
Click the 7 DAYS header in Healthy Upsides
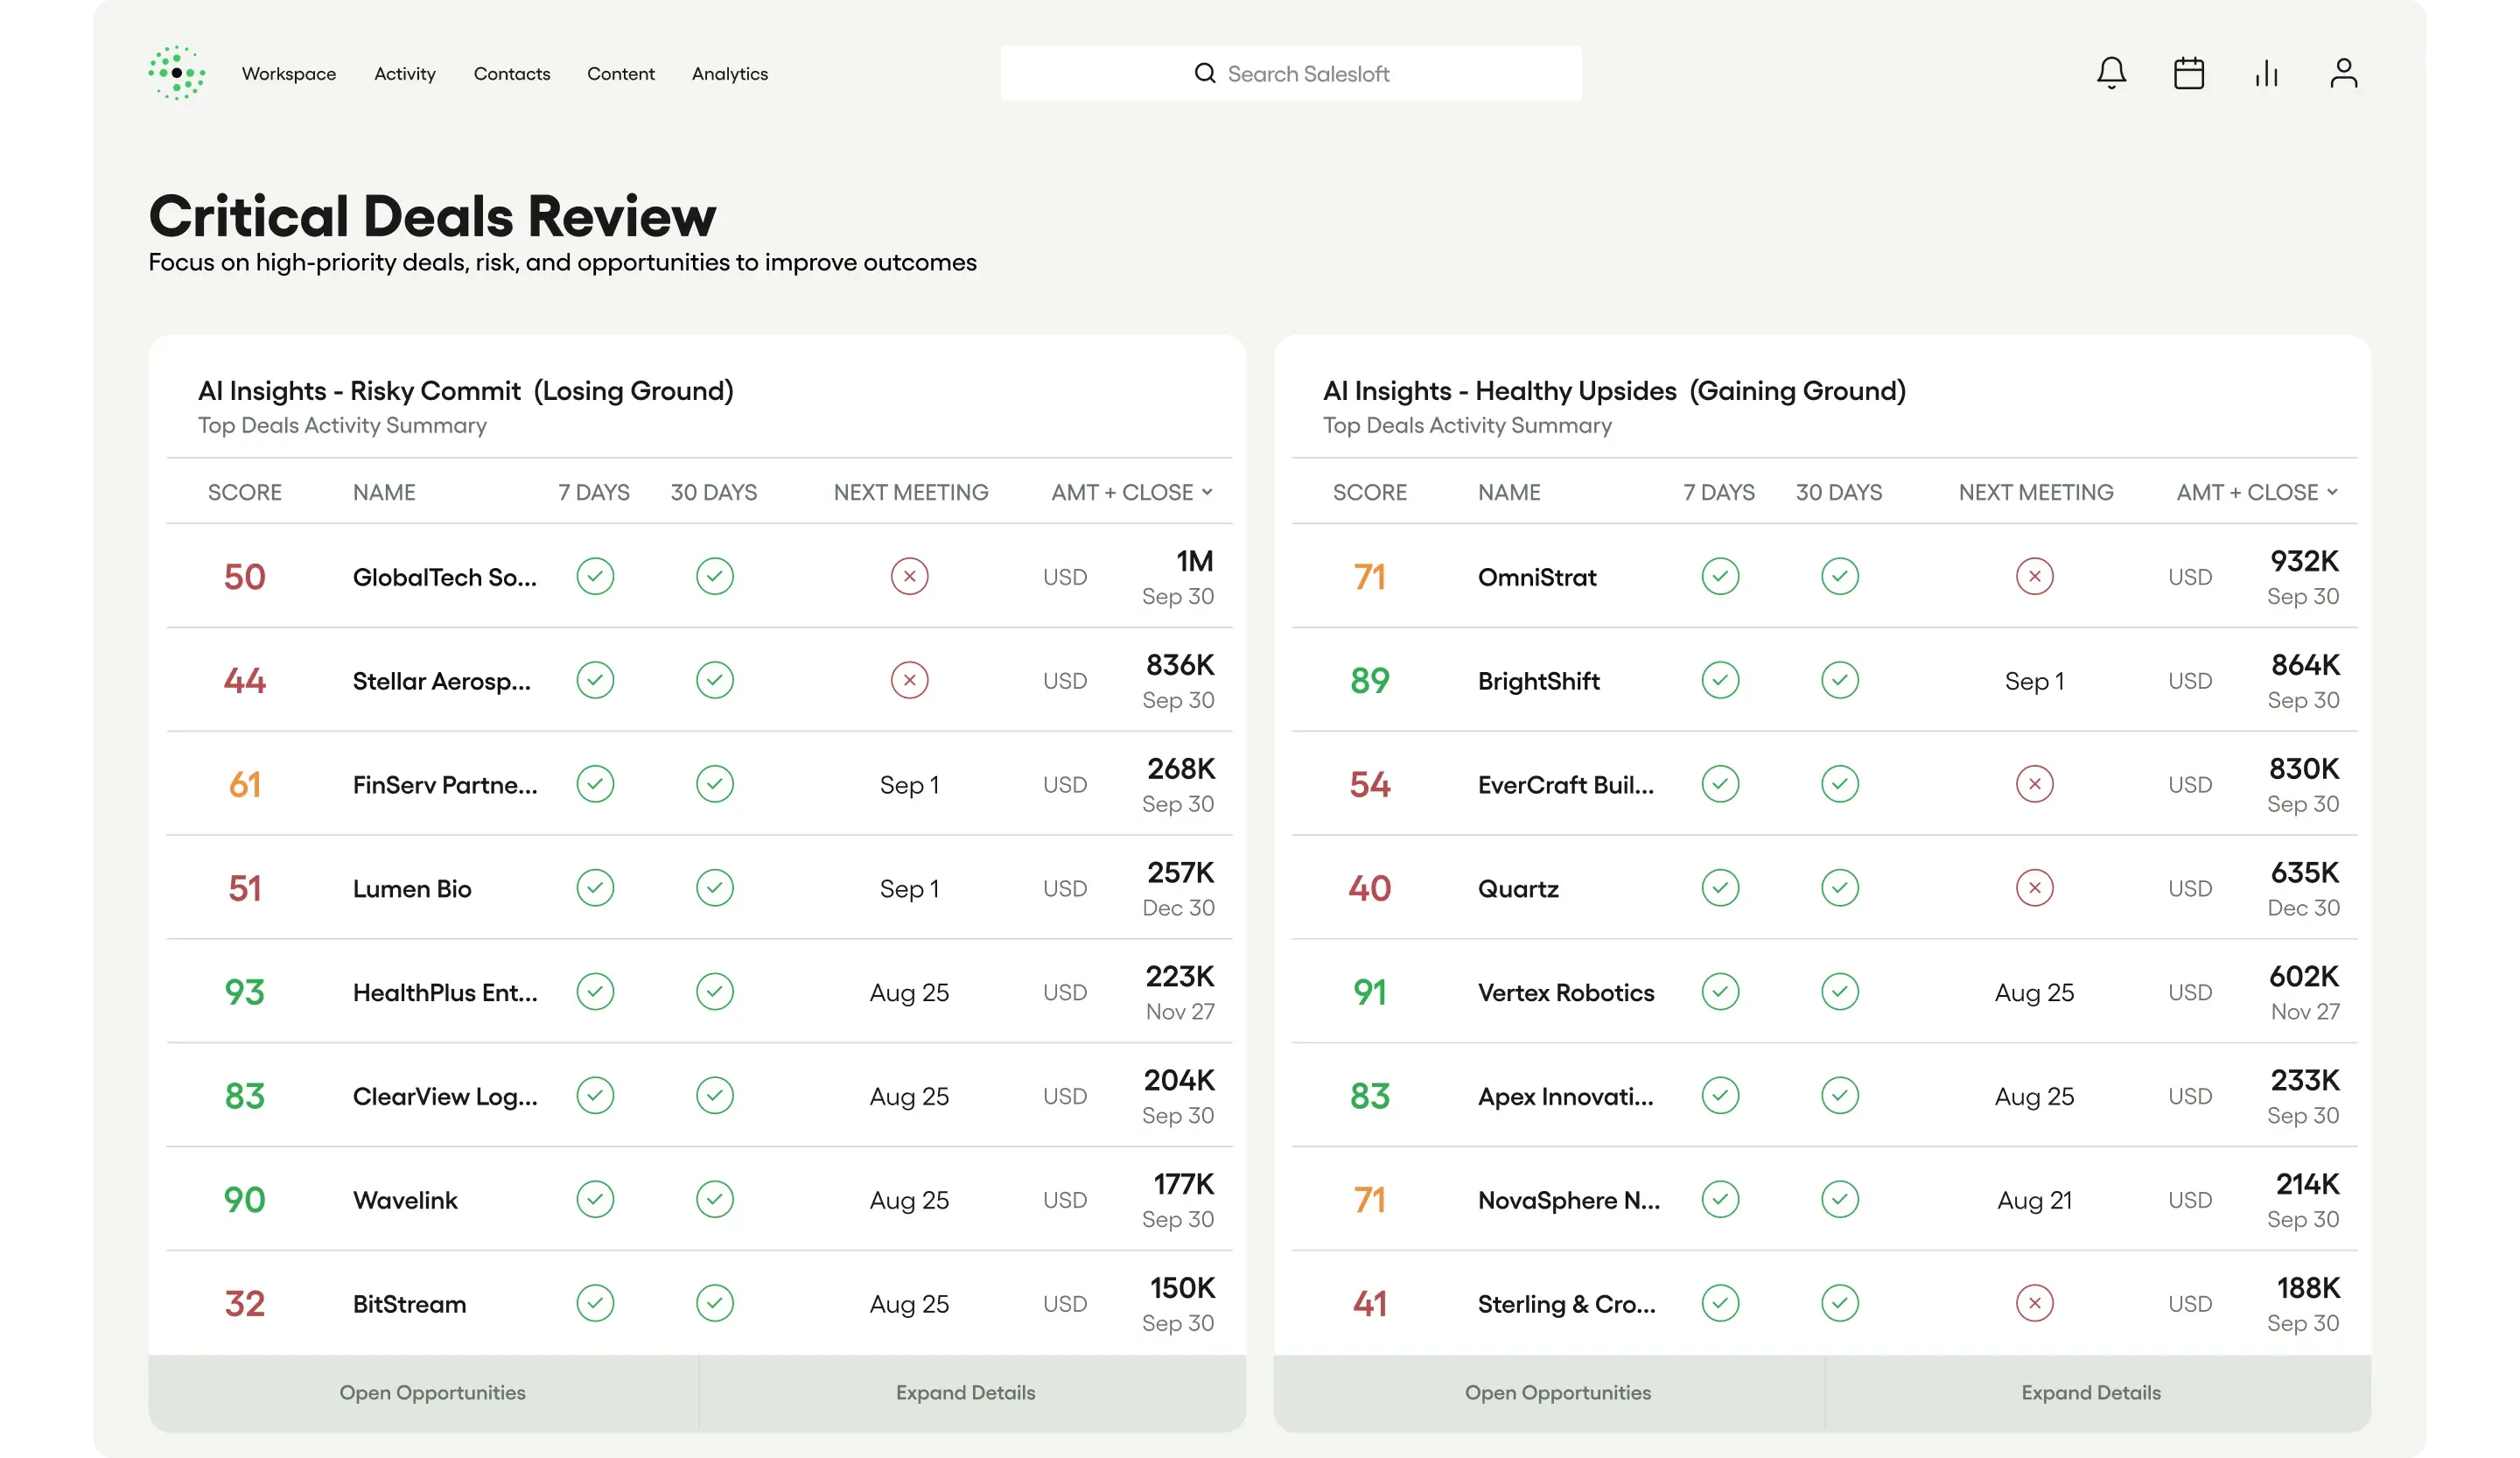1718,492
